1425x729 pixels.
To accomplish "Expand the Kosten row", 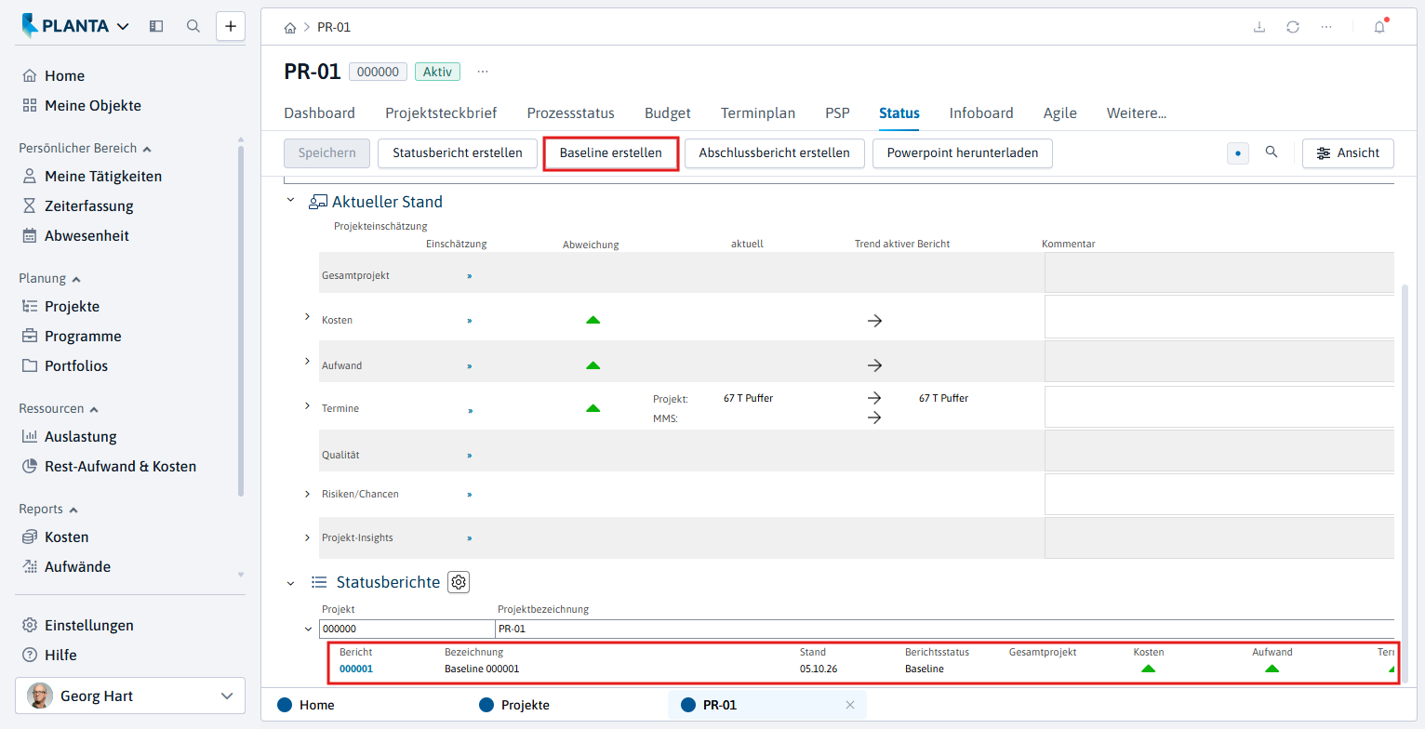I will click(307, 318).
